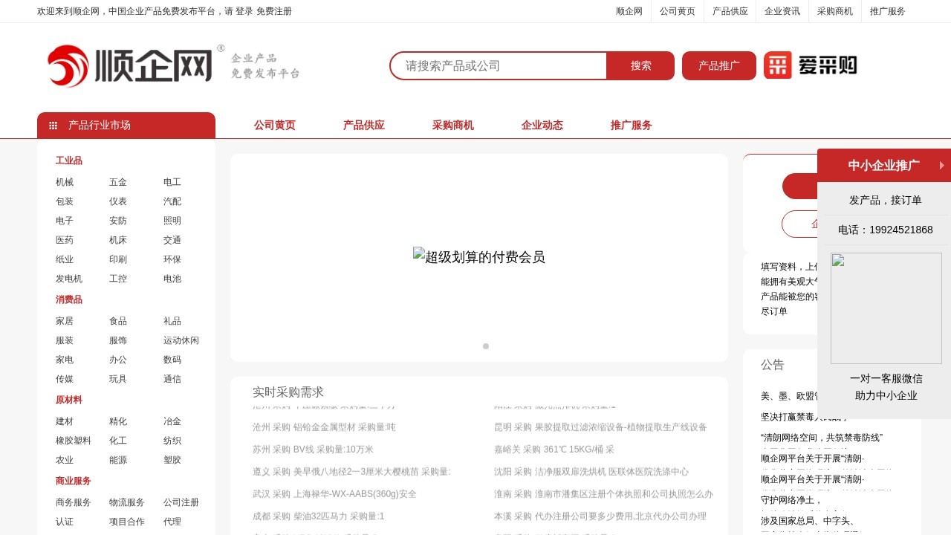Open the 爱采购 service via its icon
The height and width of the screenshot is (535, 951).
pyautogui.click(x=811, y=66)
